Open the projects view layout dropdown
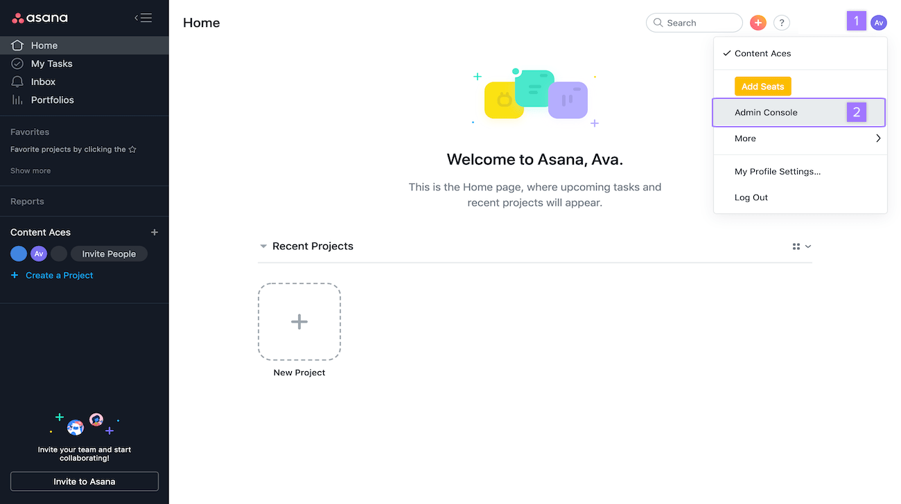This screenshot has width=901, height=504. click(801, 246)
